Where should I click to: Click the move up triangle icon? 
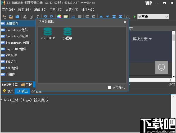(x=101, y=17)
